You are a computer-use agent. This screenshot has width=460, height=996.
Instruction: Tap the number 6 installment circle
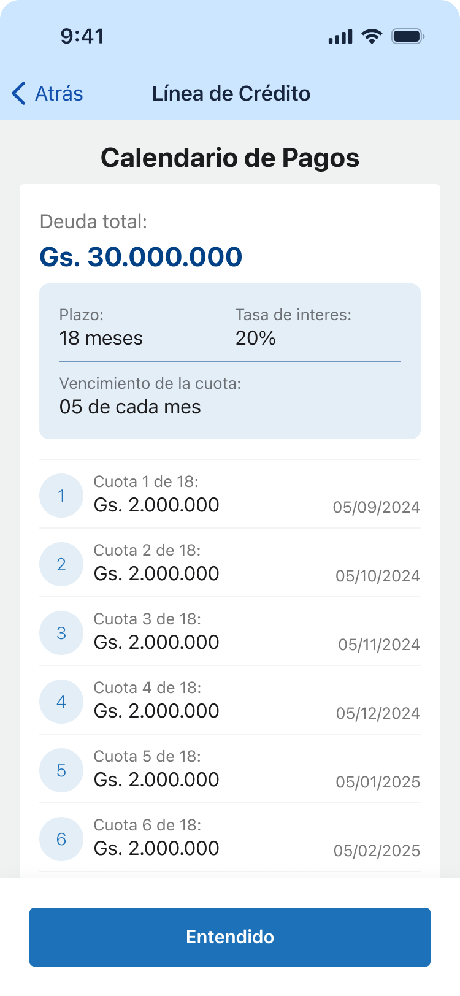coord(61,839)
